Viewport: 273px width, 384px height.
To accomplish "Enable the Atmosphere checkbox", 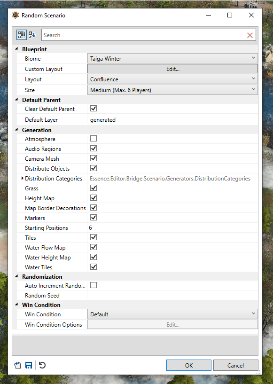I will [x=94, y=139].
